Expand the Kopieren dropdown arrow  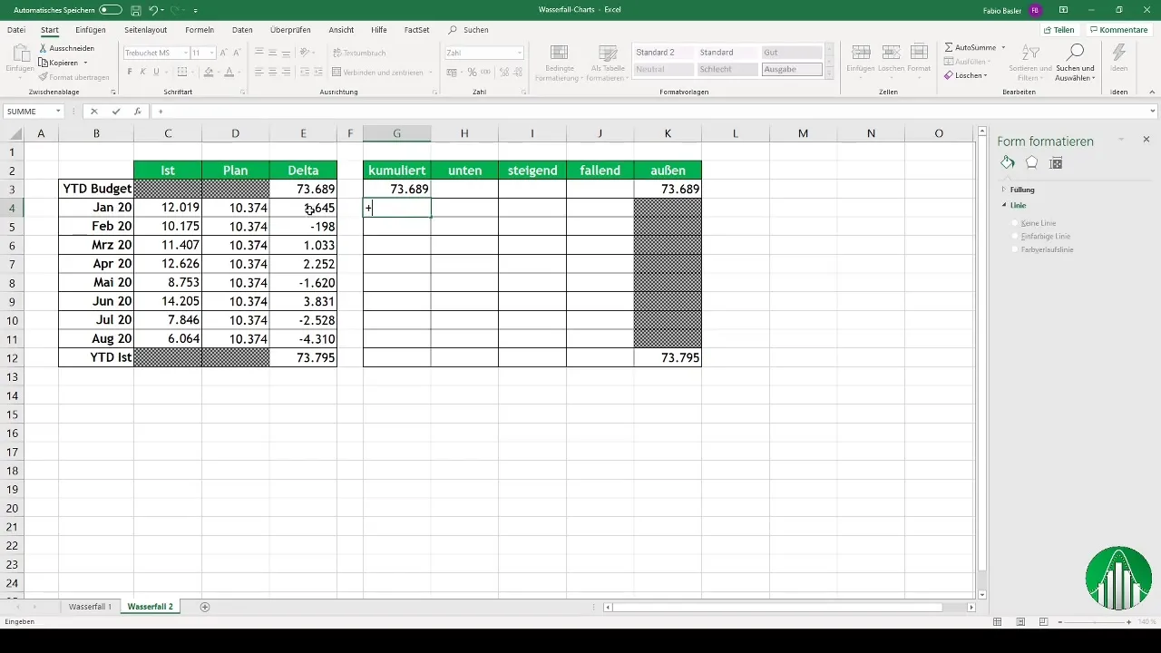click(85, 63)
